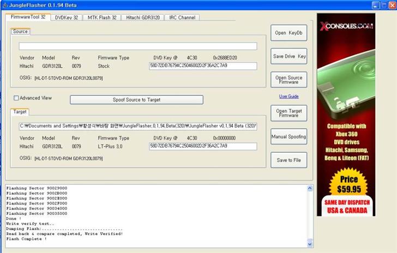Viewport: 397px width, 253px height.
Task: Click 'Write verify test..' log line
Action: click(x=30, y=224)
